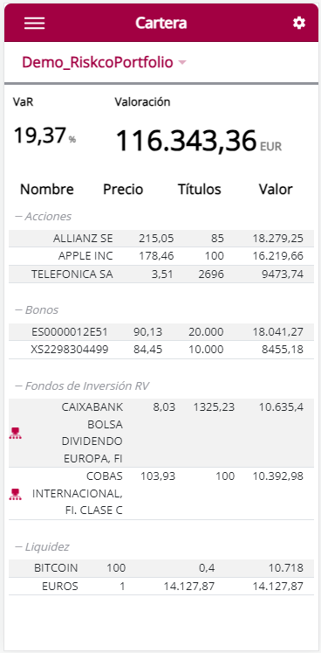Open the BITCOIN liquidity row
Image resolution: width=321 pixels, height=653 pixels.
161,568
